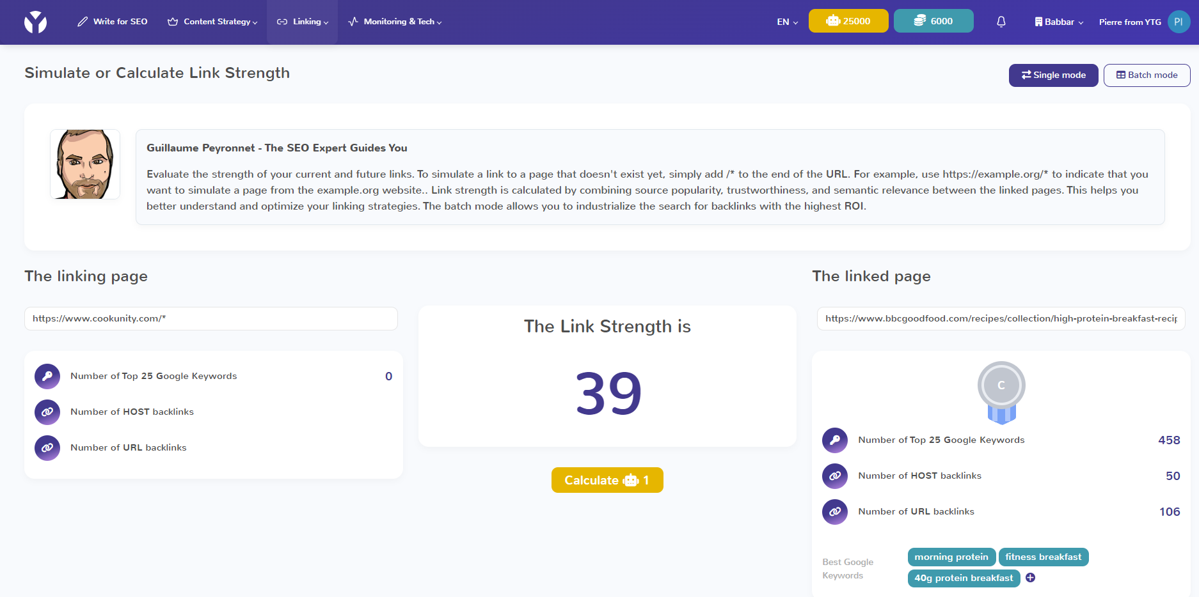Click the teal 6000 tokens badge

[x=933, y=20]
